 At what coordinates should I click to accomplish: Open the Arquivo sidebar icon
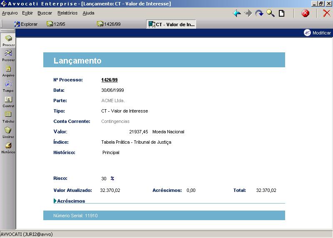click(x=8, y=71)
